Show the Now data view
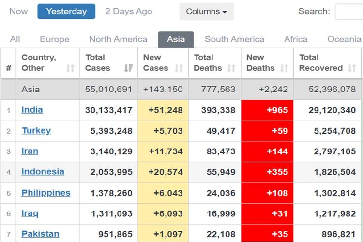This screenshot has width=363, height=242. click(x=18, y=11)
